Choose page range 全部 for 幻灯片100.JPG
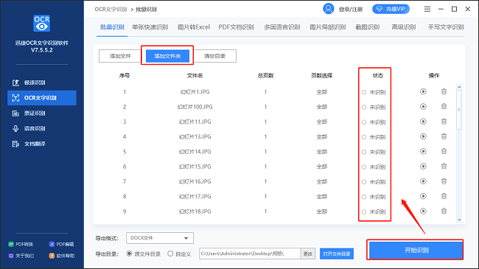This screenshot has height=269, width=479. (322, 107)
